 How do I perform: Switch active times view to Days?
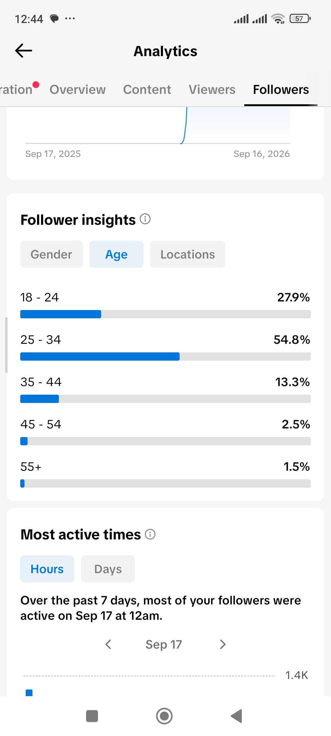tap(108, 569)
